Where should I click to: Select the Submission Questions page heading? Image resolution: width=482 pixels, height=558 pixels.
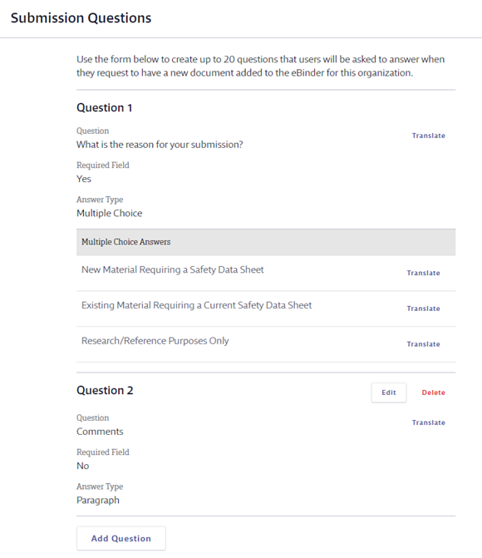[81, 17]
